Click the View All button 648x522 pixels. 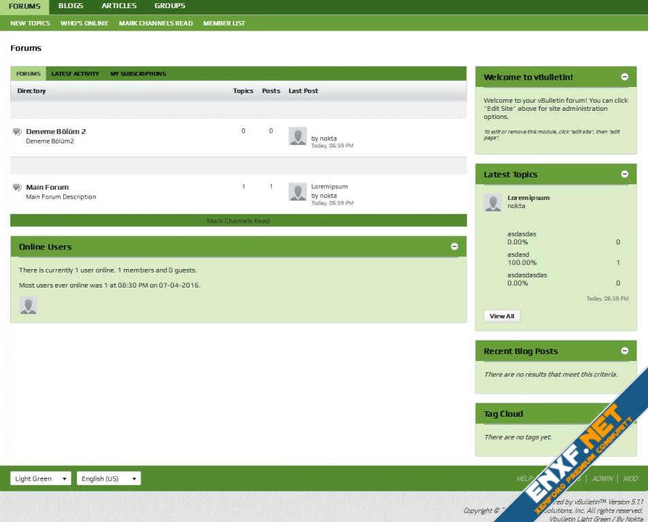point(502,316)
